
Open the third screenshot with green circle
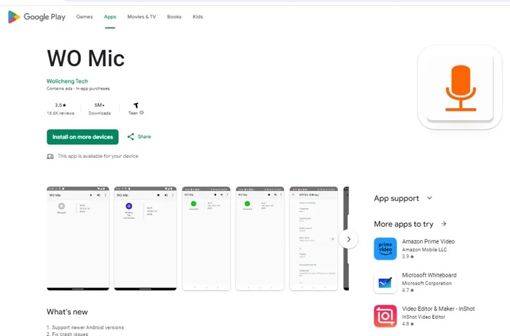(x=206, y=238)
